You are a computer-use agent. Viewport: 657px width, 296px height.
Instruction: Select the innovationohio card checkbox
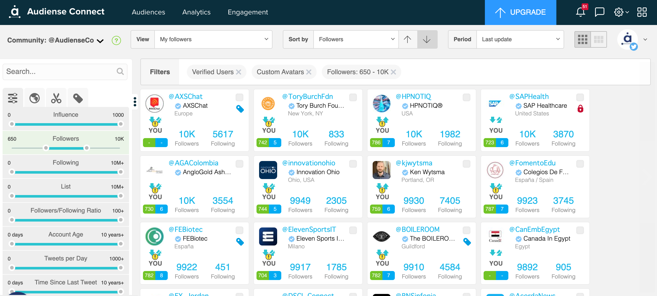tap(353, 164)
